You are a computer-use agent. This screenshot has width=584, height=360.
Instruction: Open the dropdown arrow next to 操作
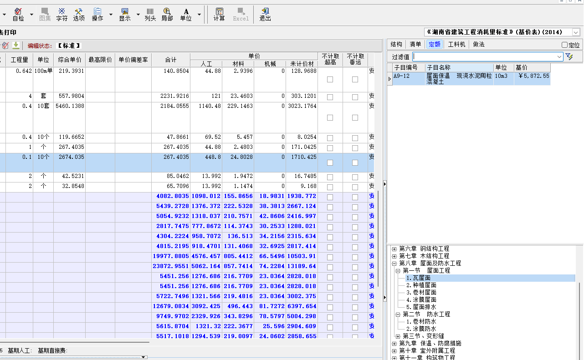(x=111, y=15)
